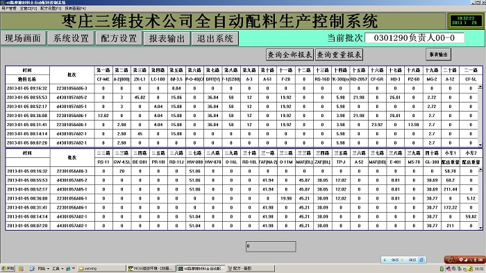Image resolution: width=486 pixels, height=273 pixels.
Task: Click the 19.98 value under O-11M
Action: (x=286, y=198)
